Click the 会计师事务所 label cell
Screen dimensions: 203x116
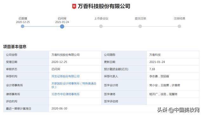pyautogui.click(x=26, y=85)
